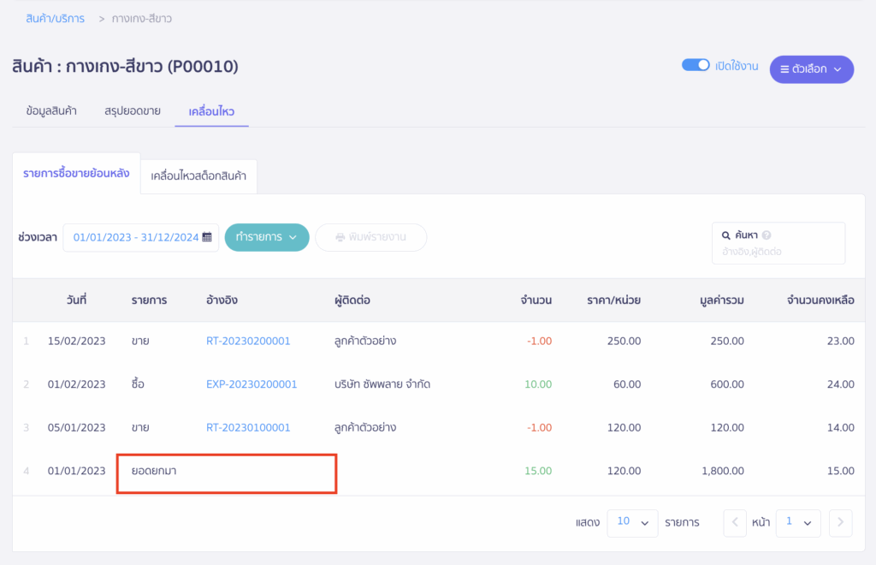876x565 pixels.
Task: Switch to the สรุปยอดขาย tab
Action: click(x=133, y=111)
